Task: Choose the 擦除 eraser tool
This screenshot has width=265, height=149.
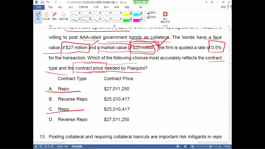Action: pyautogui.click(x=54, y=16)
